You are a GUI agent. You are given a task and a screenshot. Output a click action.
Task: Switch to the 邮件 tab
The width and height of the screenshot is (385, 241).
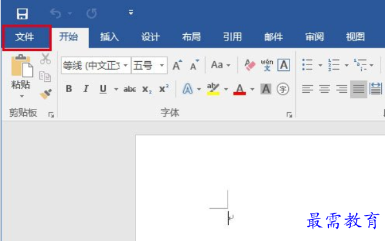pos(273,37)
